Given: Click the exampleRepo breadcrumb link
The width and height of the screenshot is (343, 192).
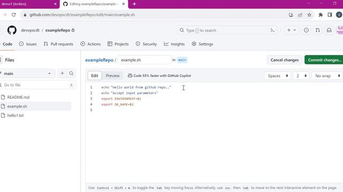Looking at the screenshot, I should click(x=99, y=60).
